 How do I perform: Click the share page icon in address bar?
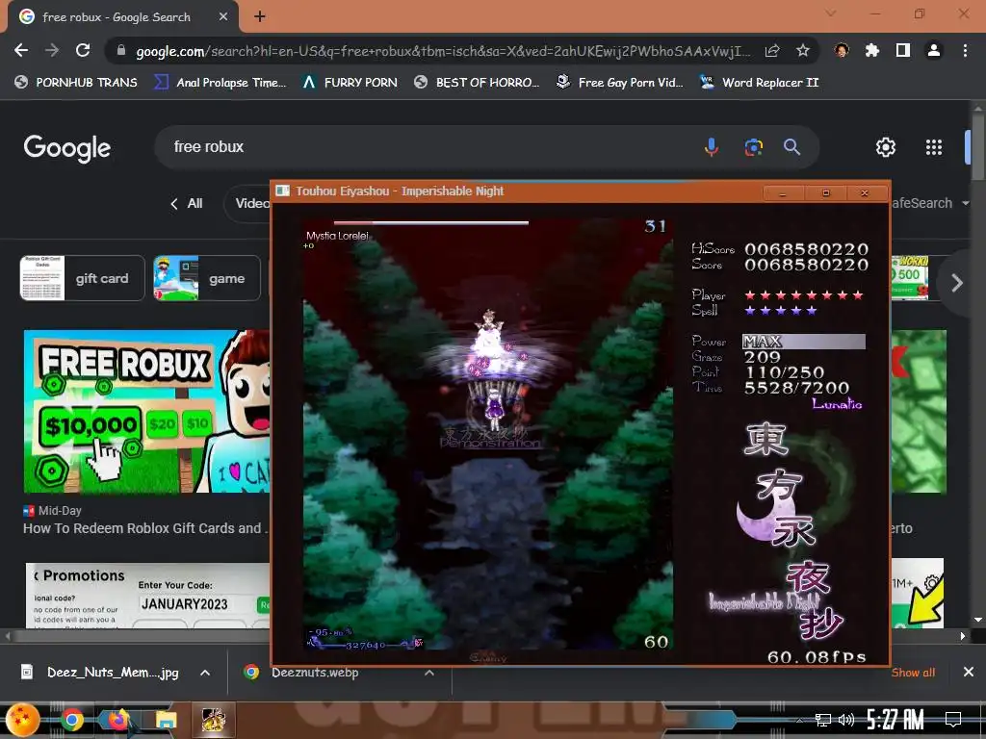[x=772, y=50]
